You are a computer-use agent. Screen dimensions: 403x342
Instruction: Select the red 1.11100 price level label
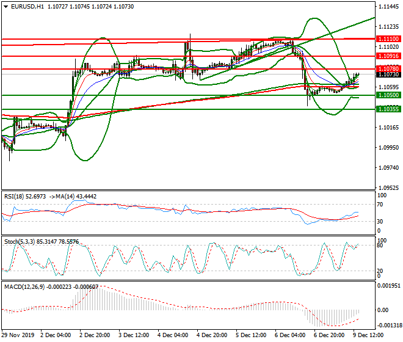(388, 39)
